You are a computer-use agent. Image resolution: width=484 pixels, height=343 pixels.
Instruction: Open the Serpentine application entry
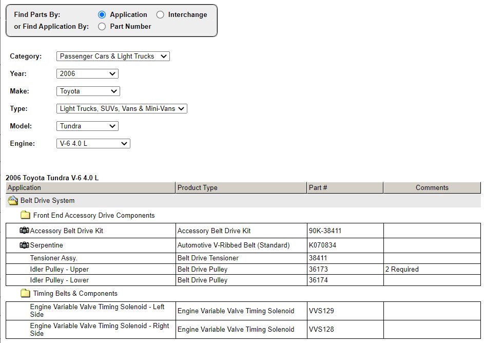click(46, 245)
